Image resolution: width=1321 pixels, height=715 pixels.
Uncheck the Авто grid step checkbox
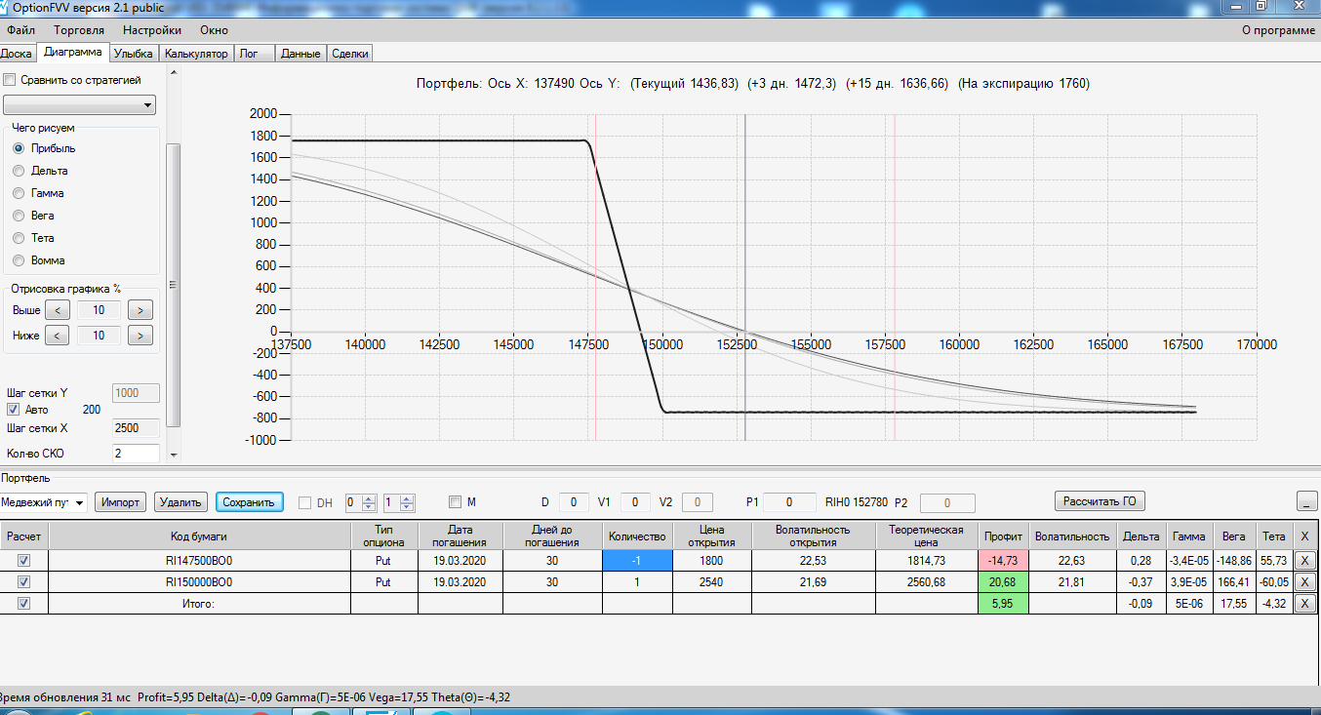tap(14, 410)
